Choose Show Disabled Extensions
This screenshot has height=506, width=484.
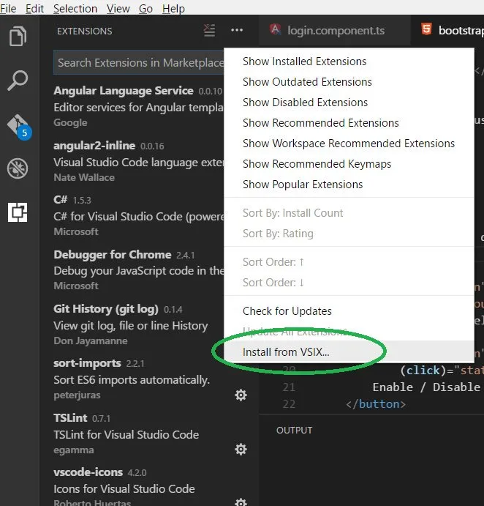click(x=349, y=103)
